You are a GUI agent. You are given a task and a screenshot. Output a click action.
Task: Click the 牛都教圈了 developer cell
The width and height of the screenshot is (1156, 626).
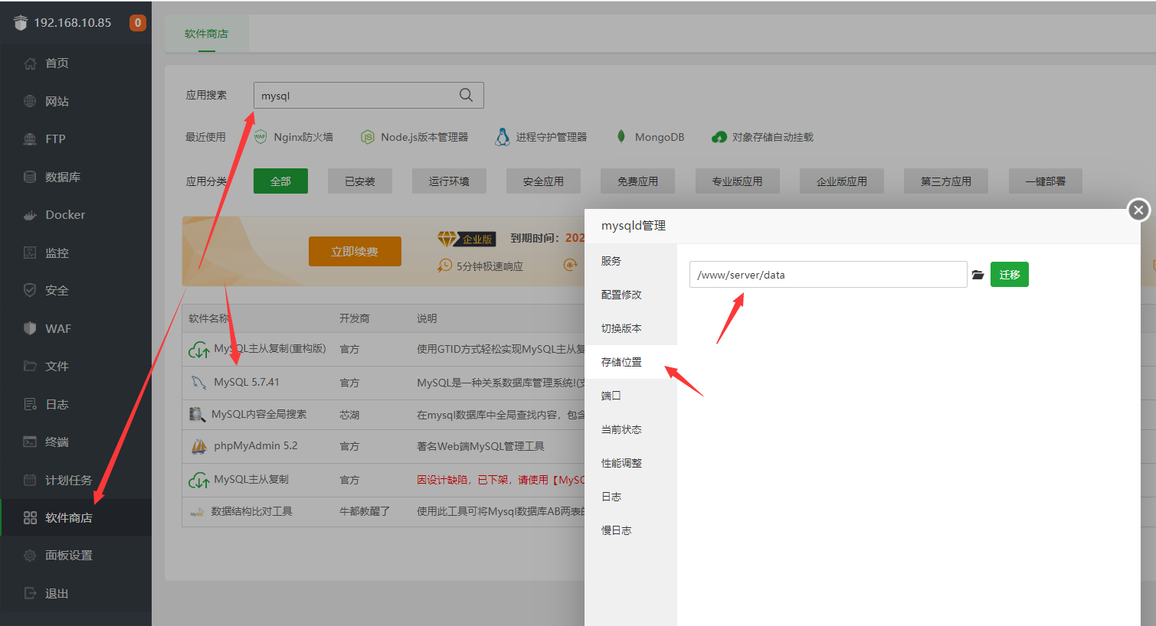[365, 511]
